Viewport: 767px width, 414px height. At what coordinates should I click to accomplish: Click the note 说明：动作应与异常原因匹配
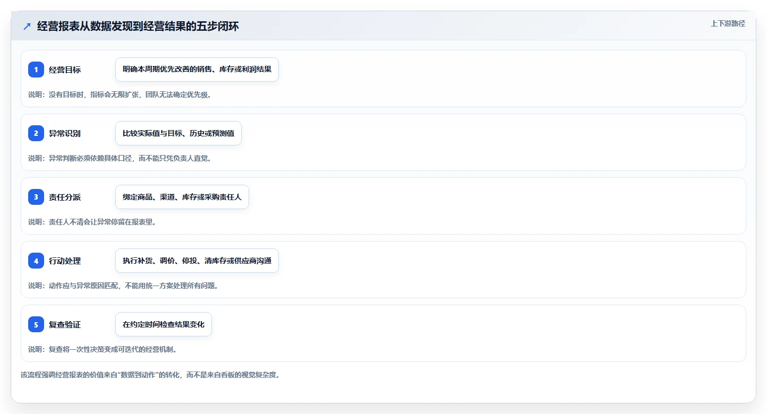[123, 286]
